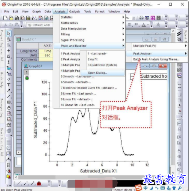This screenshot has width=189, height=191.
Task: Click the green lock icon in Graph57
Action: (x=27, y=78)
